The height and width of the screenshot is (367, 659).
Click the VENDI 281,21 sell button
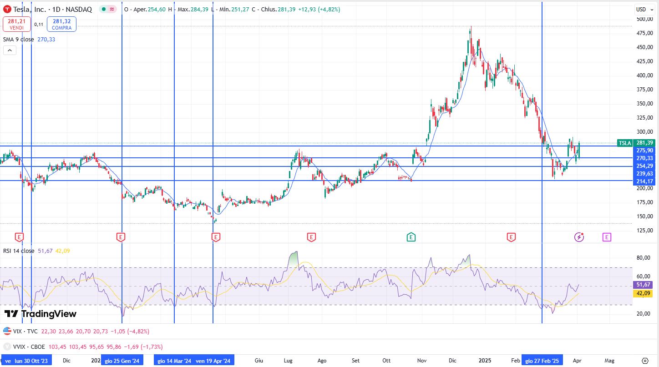coord(16,24)
